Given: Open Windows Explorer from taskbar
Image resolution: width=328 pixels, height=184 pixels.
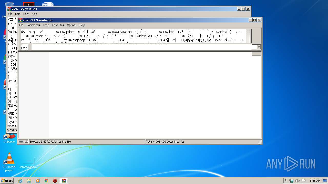Looking at the screenshot, I should [29, 181].
